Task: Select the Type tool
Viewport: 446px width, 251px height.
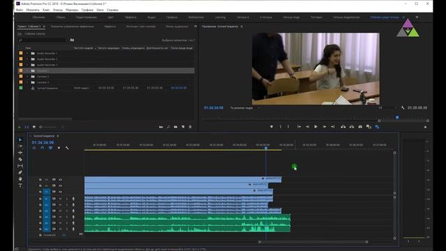Action: (20, 185)
